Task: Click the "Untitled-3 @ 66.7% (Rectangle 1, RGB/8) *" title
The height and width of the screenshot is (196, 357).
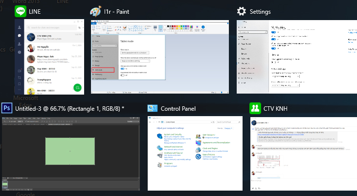Action: pyautogui.click(x=69, y=109)
